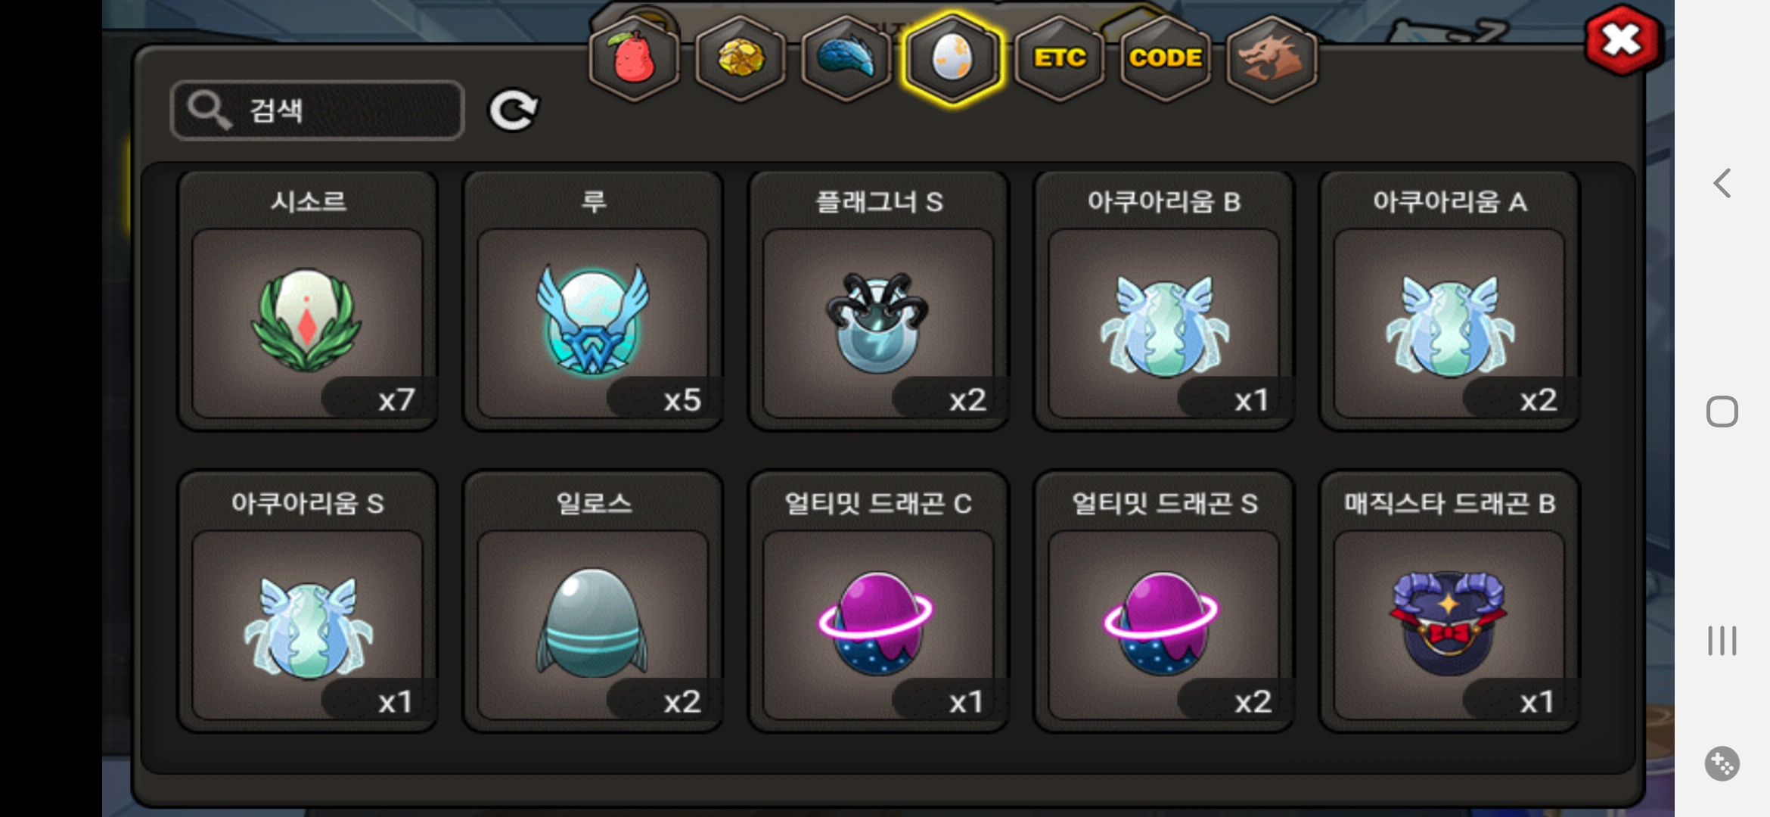
Task: Select the 루 winged egg item
Action: pos(593,300)
